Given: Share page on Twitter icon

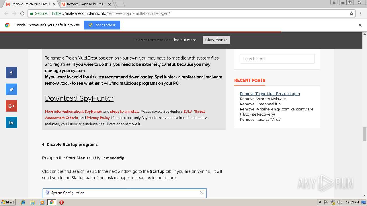Looking at the screenshot, I should [11, 89].
